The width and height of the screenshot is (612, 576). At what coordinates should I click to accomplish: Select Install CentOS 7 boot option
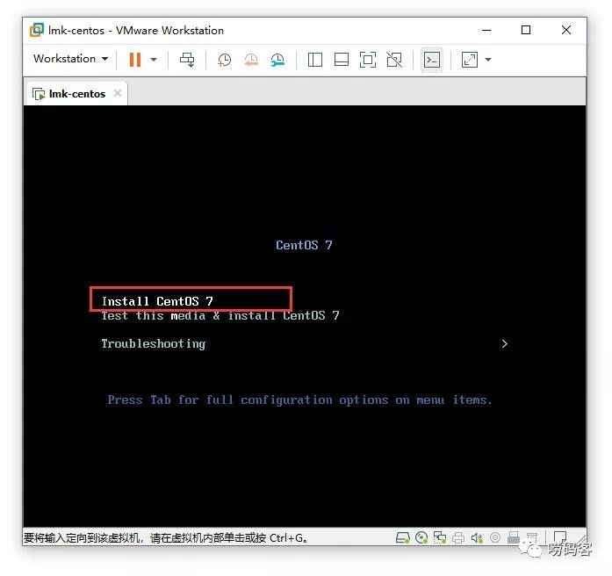pyautogui.click(x=157, y=301)
